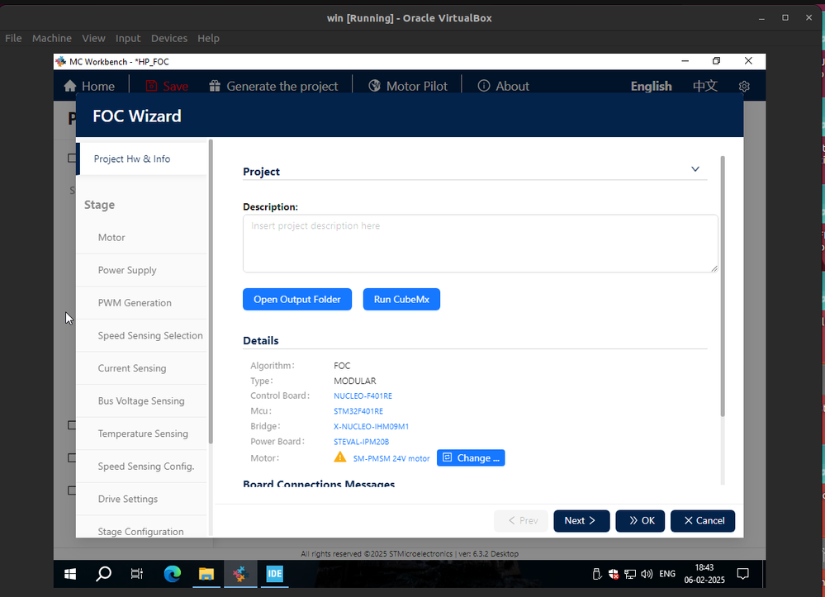825x597 pixels.
Task: Open Bus Voltage Sensing stage
Action: click(x=142, y=400)
